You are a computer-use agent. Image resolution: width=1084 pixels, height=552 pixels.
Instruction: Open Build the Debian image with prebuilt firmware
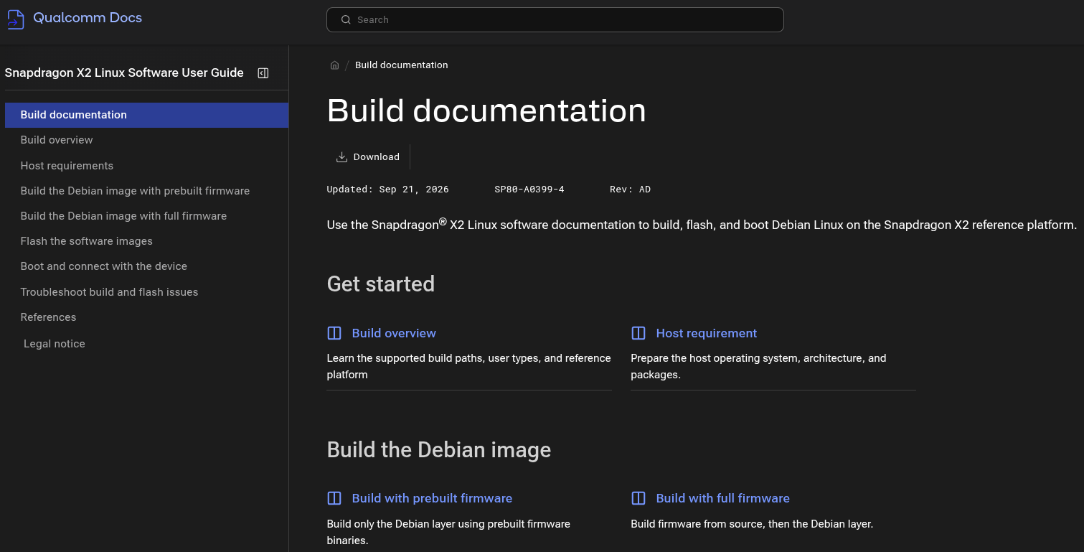pos(135,191)
